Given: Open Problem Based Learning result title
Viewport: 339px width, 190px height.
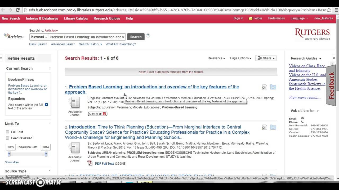Looking at the screenshot, I should coord(152,89).
